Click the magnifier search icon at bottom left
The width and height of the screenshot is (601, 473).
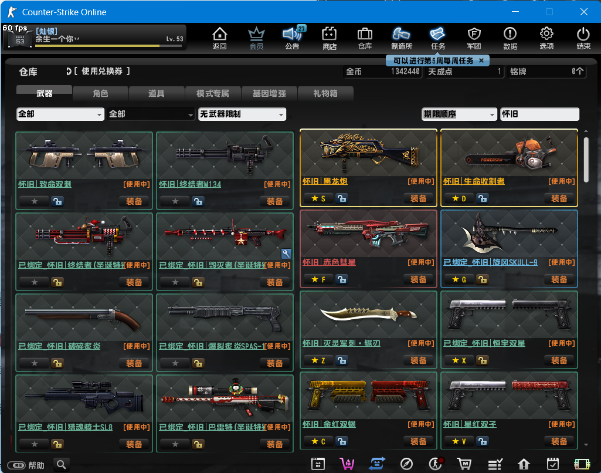click(x=62, y=465)
